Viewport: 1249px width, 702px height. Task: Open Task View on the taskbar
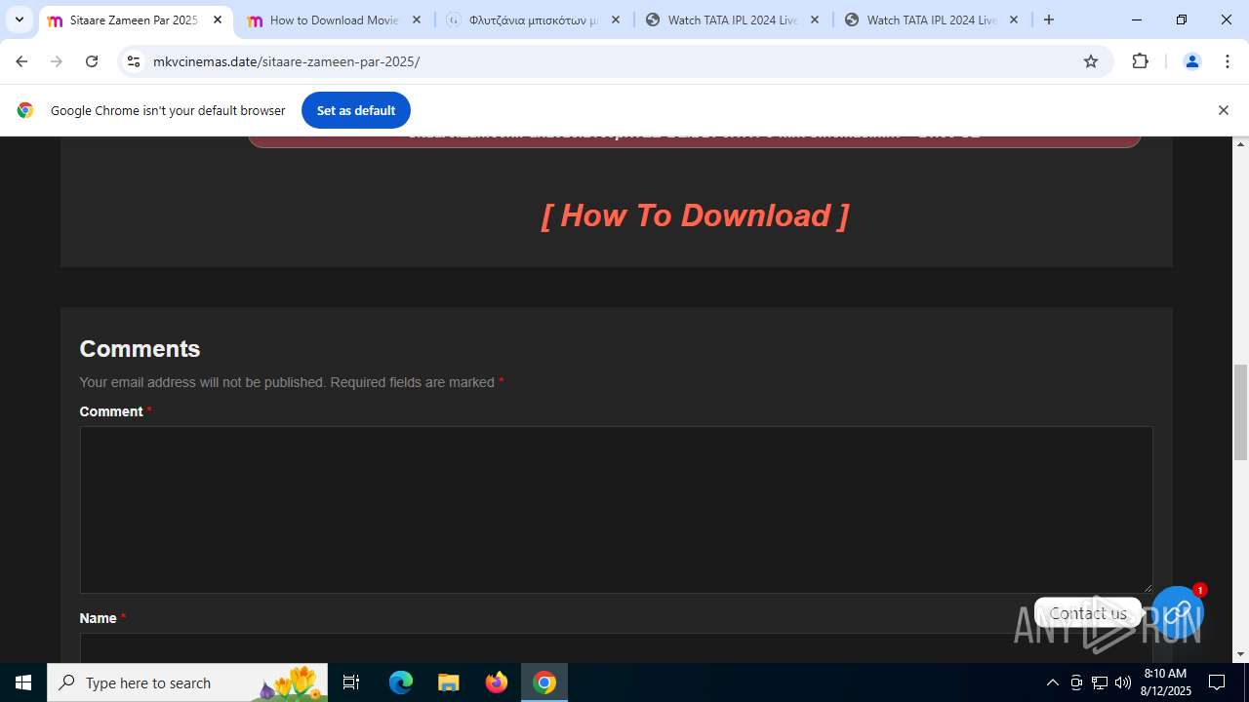pyautogui.click(x=351, y=682)
